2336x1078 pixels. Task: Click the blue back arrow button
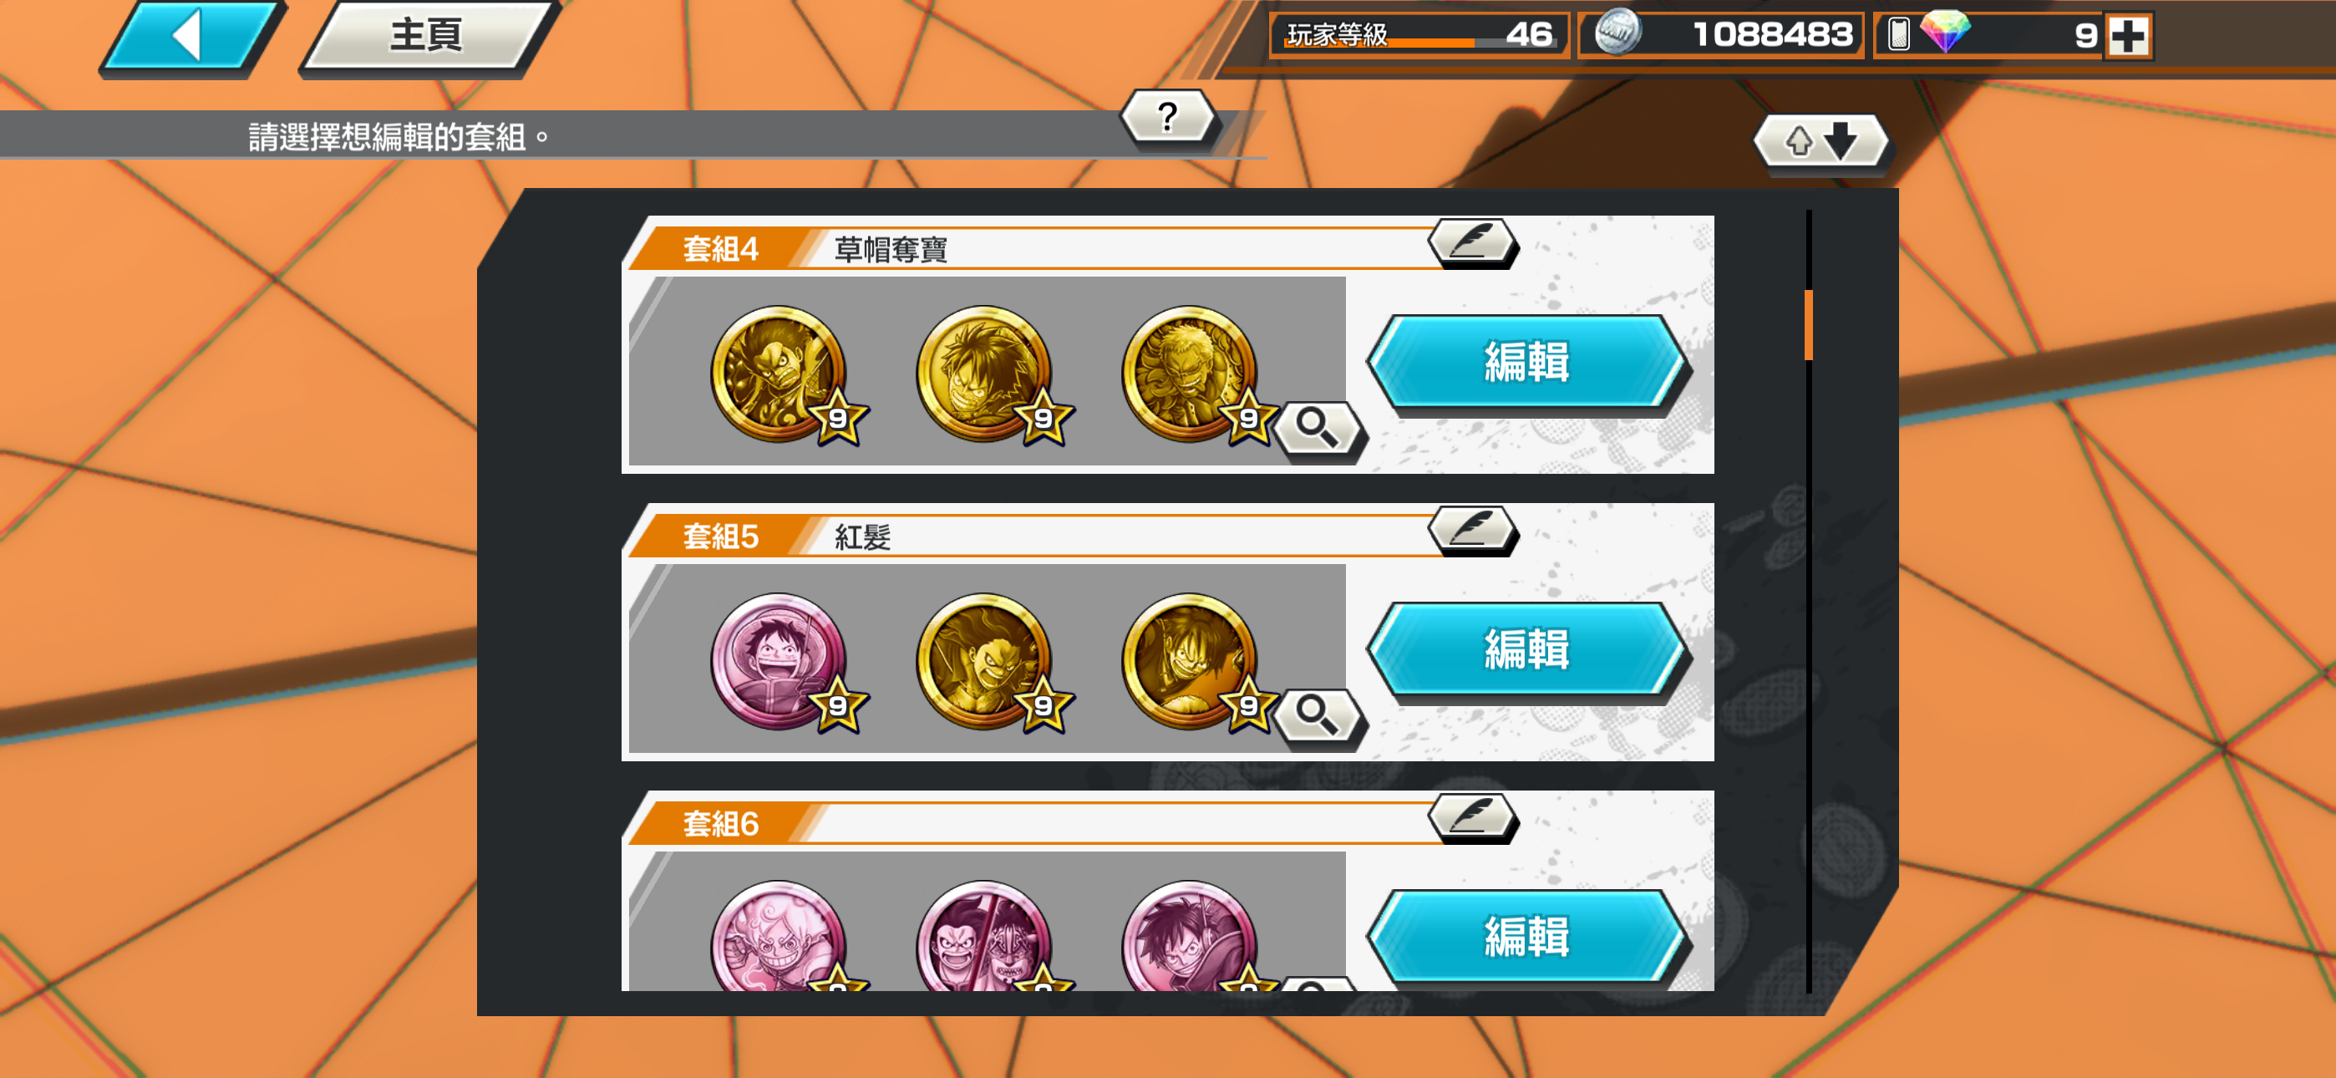pyautogui.click(x=191, y=38)
